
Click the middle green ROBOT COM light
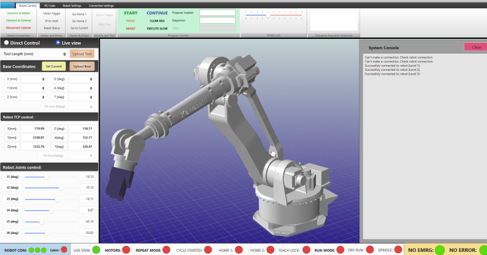[38, 250]
